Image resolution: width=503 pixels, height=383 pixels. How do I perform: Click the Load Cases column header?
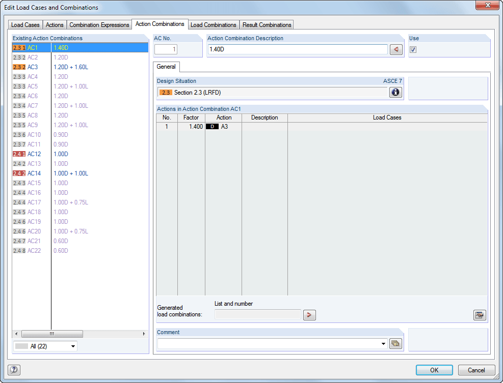[387, 117]
